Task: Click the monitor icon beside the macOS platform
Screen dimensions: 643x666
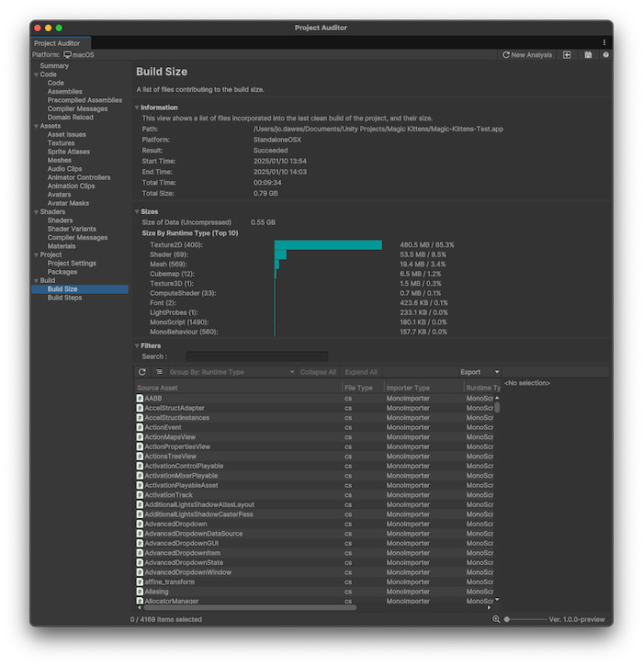Action: 67,55
